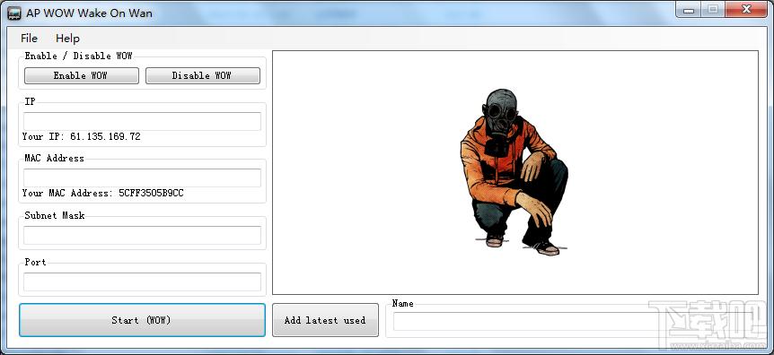Select the 'Your MAC Address: 5CFF3505B9CC' text
Viewport: 774px width, 355px height.
tap(103, 194)
